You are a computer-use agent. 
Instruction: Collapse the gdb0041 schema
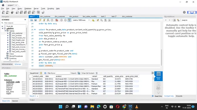[x=2, y=29]
